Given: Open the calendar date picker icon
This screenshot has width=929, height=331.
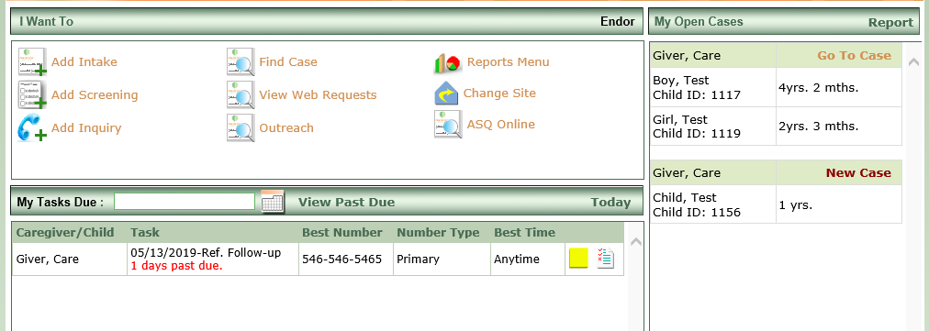Looking at the screenshot, I should 274,202.
